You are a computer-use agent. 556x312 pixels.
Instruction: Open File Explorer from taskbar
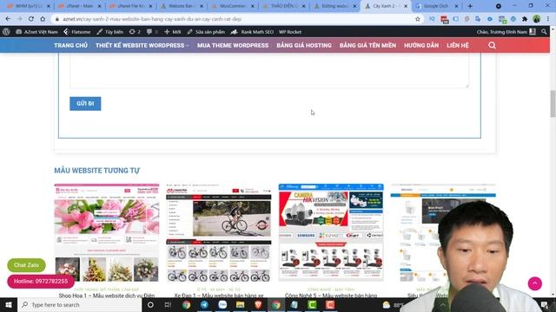(240, 304)
